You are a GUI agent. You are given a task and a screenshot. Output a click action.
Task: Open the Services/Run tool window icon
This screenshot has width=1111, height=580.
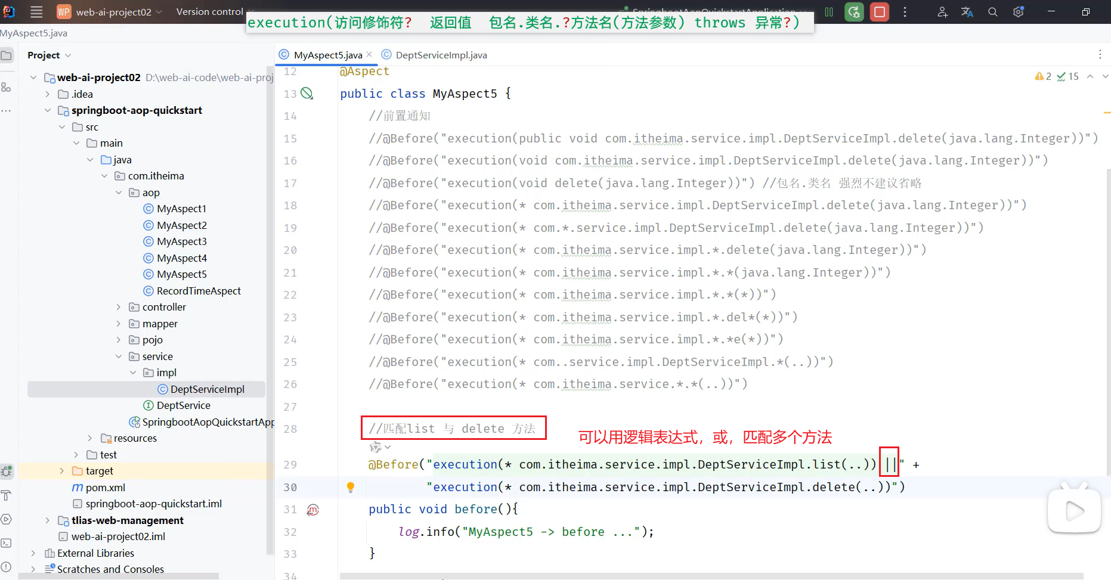click(x=7, y=519)
